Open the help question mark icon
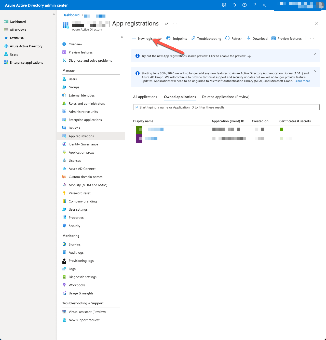Image resolution: width=326 pixels, height=340 pixels. (x=255, y=5)
